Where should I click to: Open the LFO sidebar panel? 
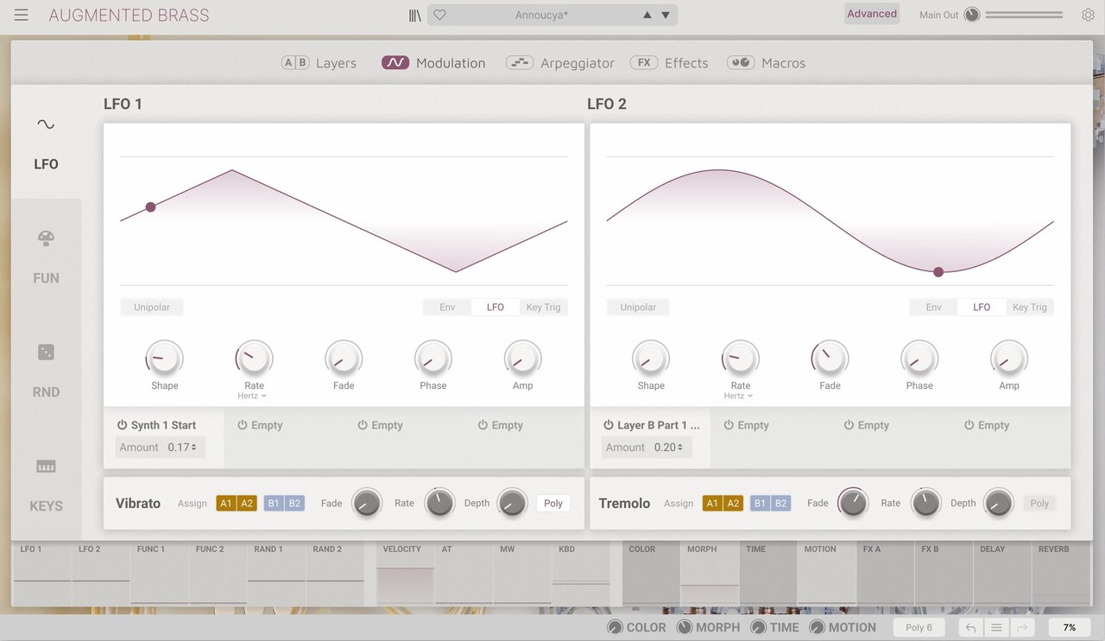[45, 143]
